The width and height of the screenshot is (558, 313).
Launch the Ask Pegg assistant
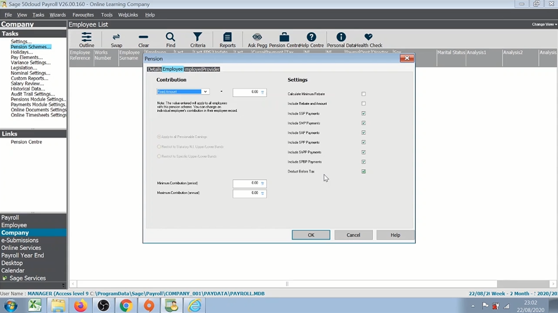coord(257,40)
